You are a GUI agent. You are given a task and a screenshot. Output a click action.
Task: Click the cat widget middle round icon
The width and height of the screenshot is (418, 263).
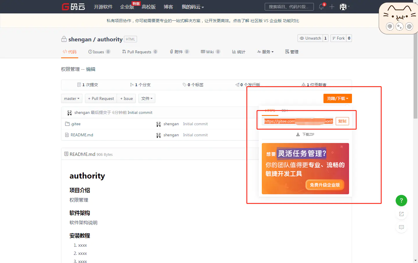click(400, 27)
